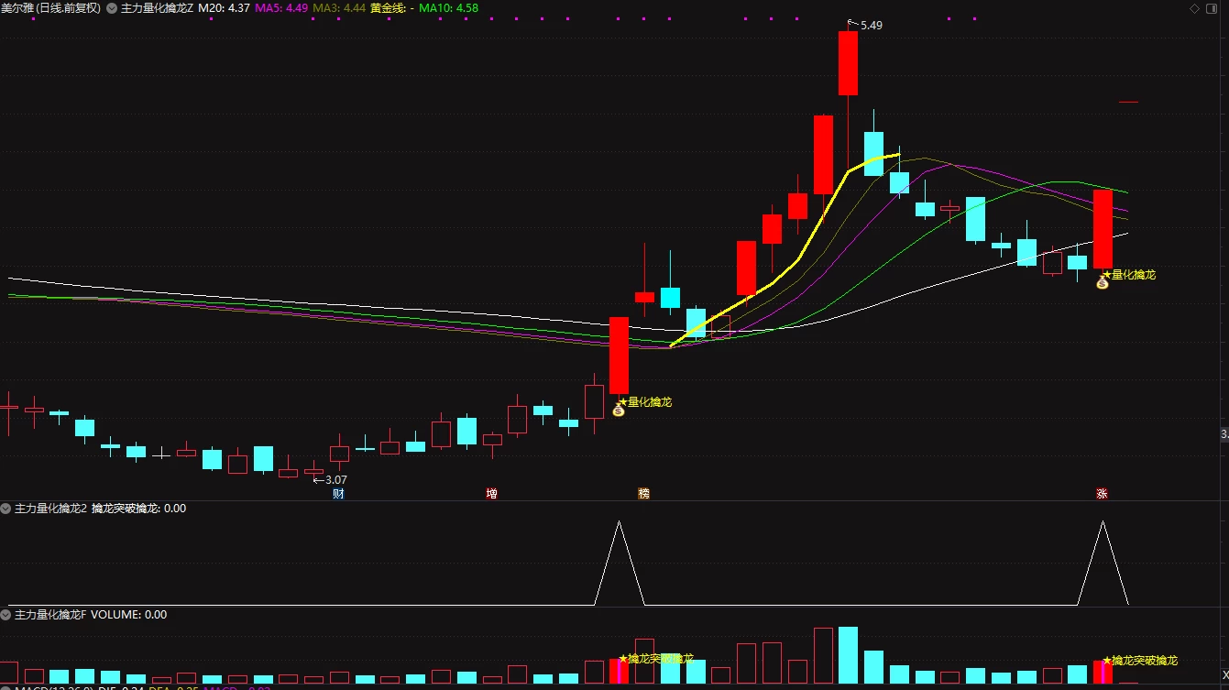This screenshot has width=1229, height=690.
Task: Select the MA5: 4.49 legend value
Action: tap(281, 8)
